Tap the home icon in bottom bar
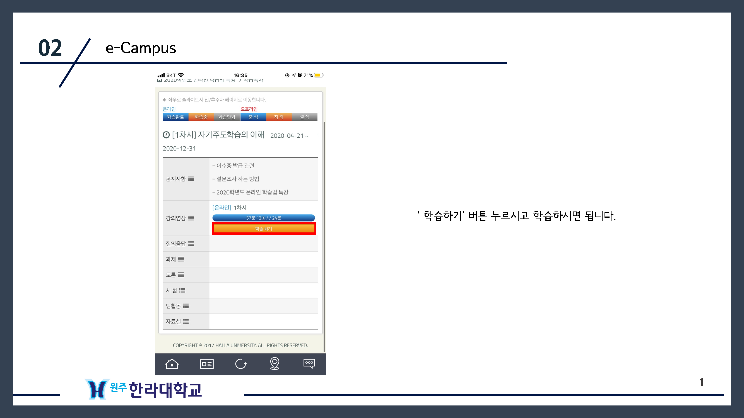Screen dimensions: 744x418 (172, 364)
